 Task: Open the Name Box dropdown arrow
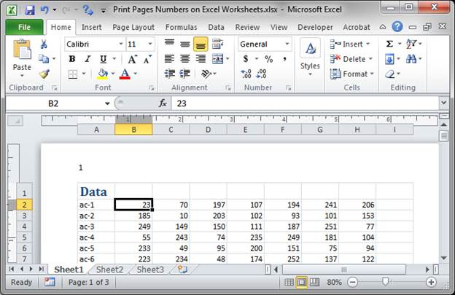(x=107, y=103)
